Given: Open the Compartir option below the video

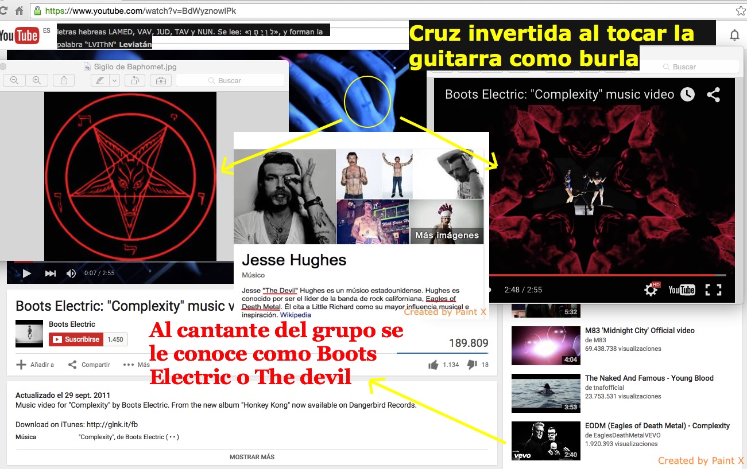Looking at the screenshot, I should pos(89,365).
